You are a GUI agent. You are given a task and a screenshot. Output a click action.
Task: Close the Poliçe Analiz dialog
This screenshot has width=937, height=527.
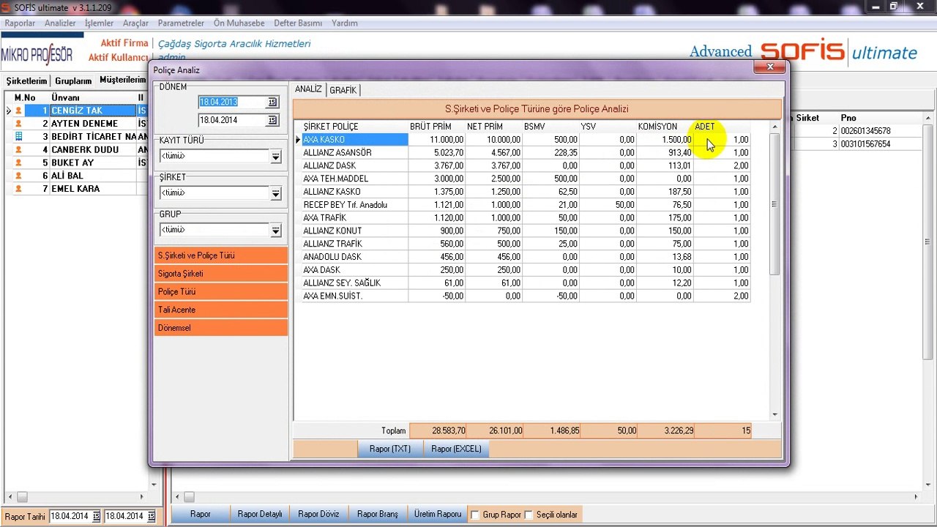[x=770, y=67]
